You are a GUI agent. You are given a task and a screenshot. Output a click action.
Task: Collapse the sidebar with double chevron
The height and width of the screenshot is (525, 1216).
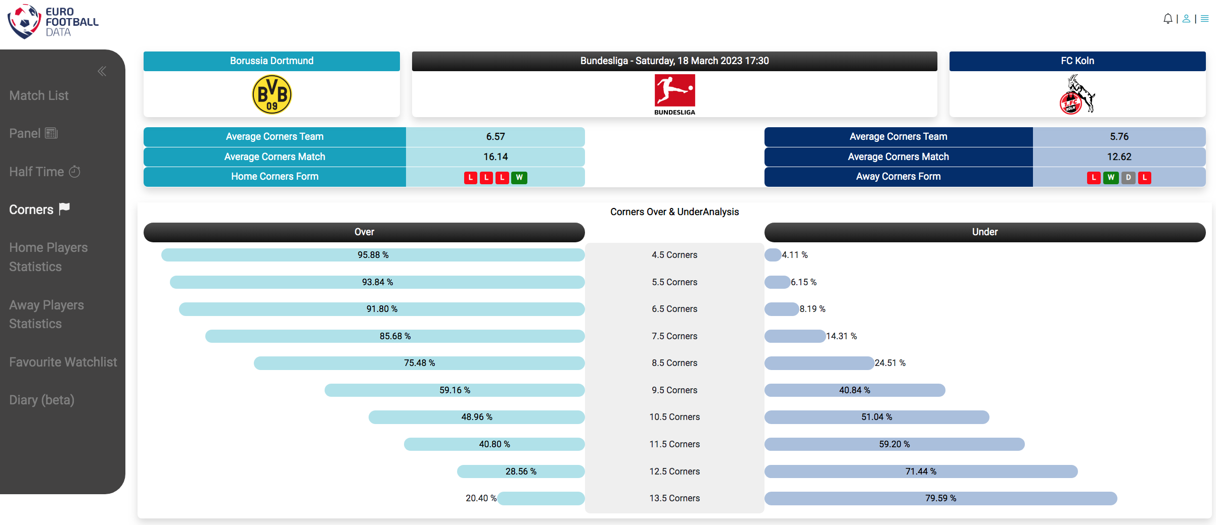(102, 71)
